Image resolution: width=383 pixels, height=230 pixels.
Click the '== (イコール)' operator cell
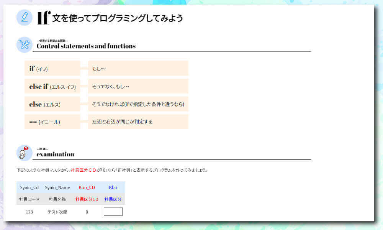[52, 122]
